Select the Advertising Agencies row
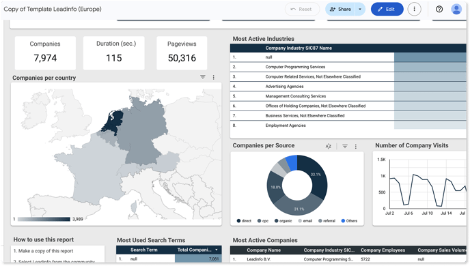The width and height of the screenshot is (470, 266). [348, 87]
